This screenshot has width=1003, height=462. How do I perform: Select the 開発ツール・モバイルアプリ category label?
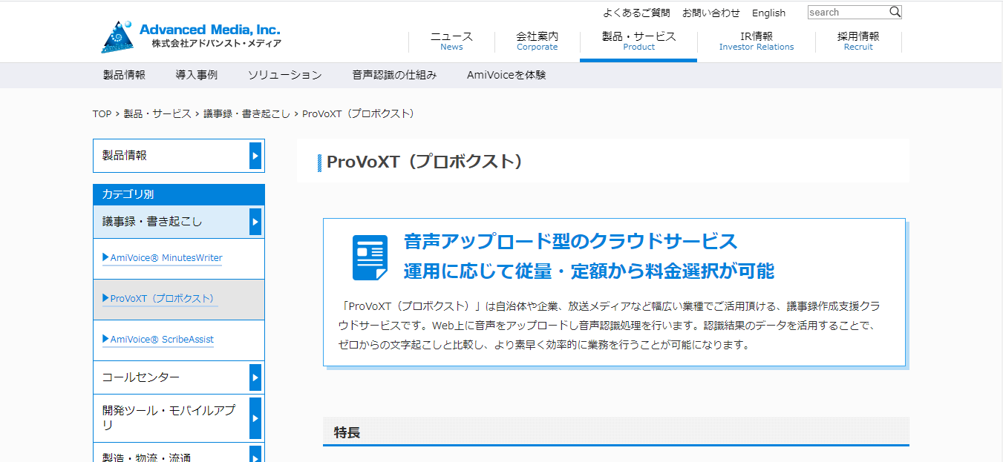pos(169,418)
